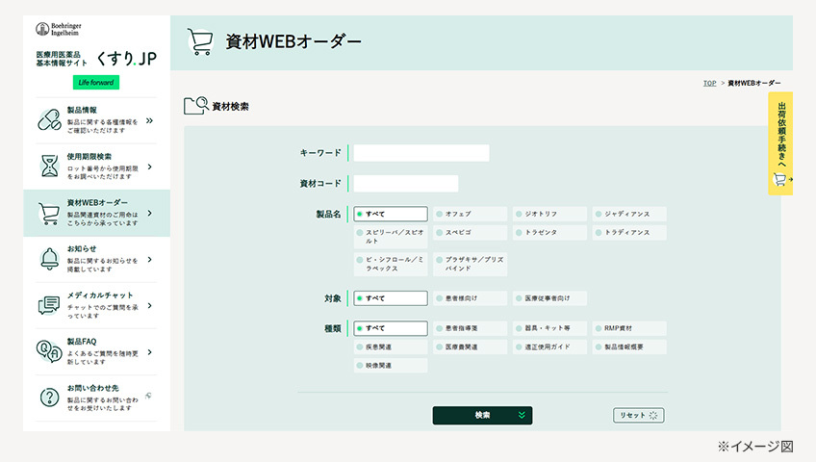Open the yellow 出荷依頼手続きへ side tab

(x=780, y=143)
